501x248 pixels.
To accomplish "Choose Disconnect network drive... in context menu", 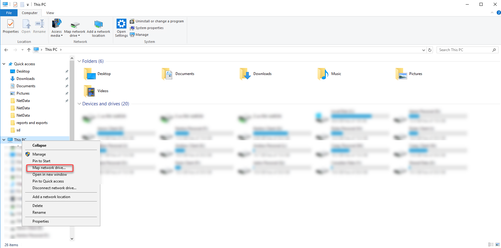I will 61,188.
